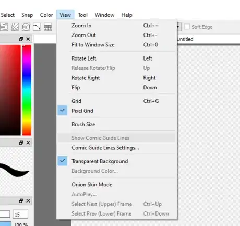Choose Rotate Left
The image size is (240, 226).
116,58
